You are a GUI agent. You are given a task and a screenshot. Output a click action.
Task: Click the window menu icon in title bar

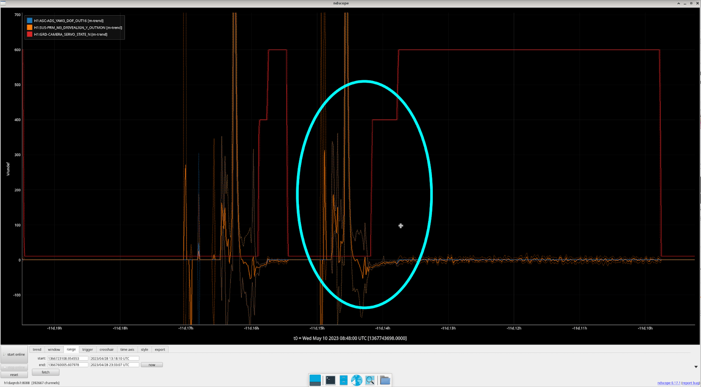point(3,3)
